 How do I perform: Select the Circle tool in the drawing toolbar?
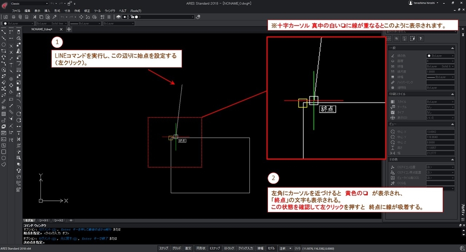[x=3, y=70]
